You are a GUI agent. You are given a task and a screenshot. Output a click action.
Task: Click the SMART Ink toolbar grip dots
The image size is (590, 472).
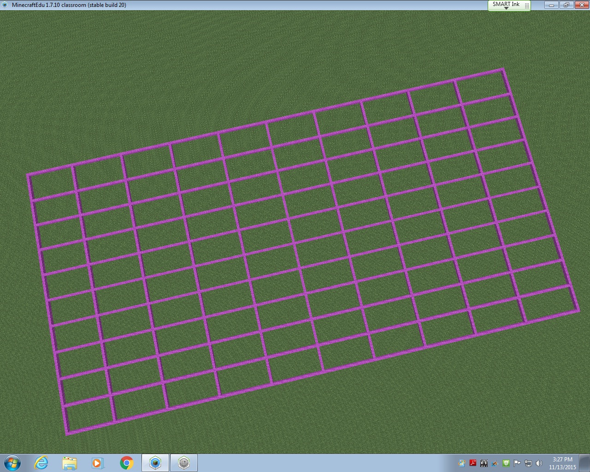click(x=526, y=5)
